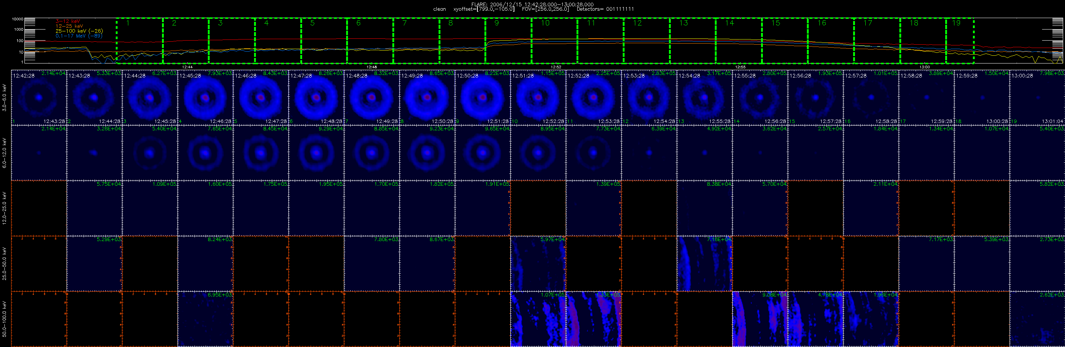Open the 25.0-50.0 keV image labeled 5.97E+04

(538, 263)
